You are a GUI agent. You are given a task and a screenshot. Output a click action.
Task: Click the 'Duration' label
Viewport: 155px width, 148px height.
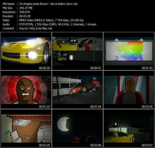coord(8,16)
